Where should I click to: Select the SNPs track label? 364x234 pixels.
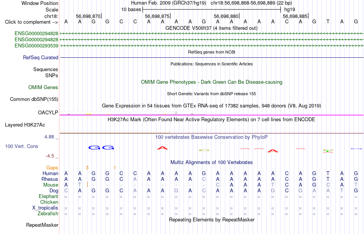tap(52, 76)
